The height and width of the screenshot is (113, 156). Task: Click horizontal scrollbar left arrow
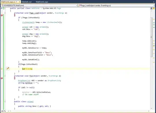pyautogui.click(x=10, y=111)
